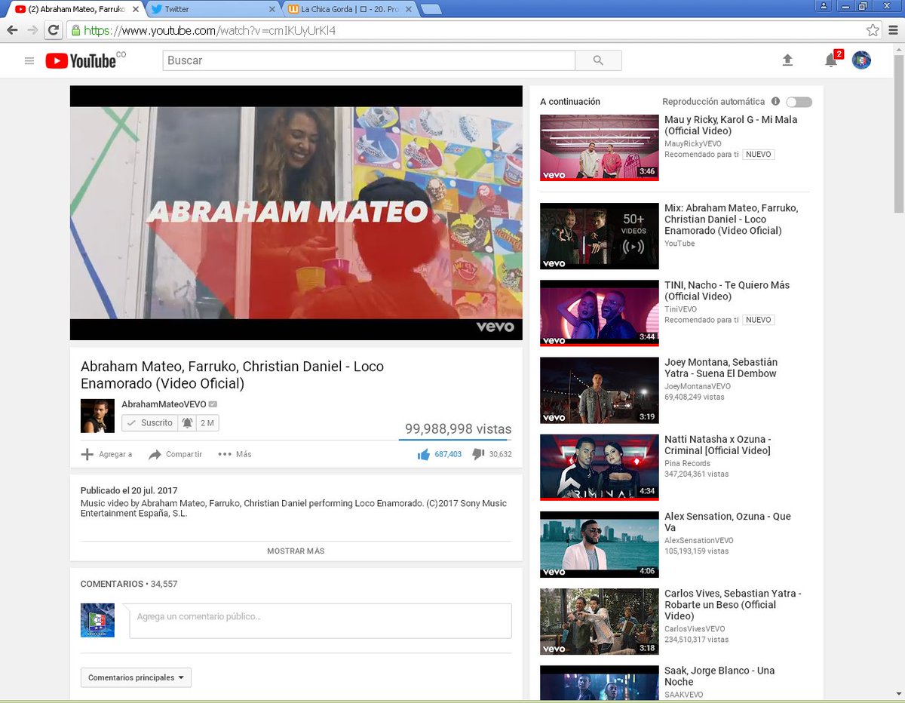This screenshot has width=905, height=703.
Task: Click the main video player
Action: click(296, 213)
